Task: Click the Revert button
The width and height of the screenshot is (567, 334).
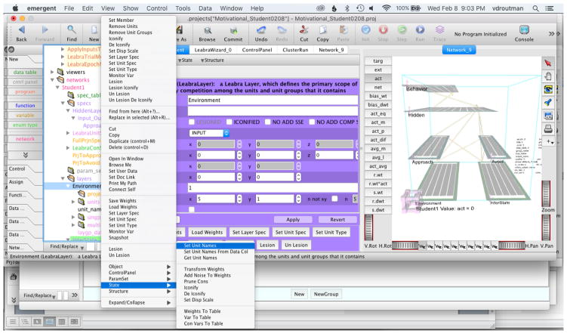Action: (336, 219)
